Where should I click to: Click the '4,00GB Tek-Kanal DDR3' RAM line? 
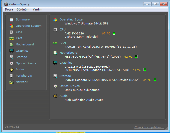101,47
